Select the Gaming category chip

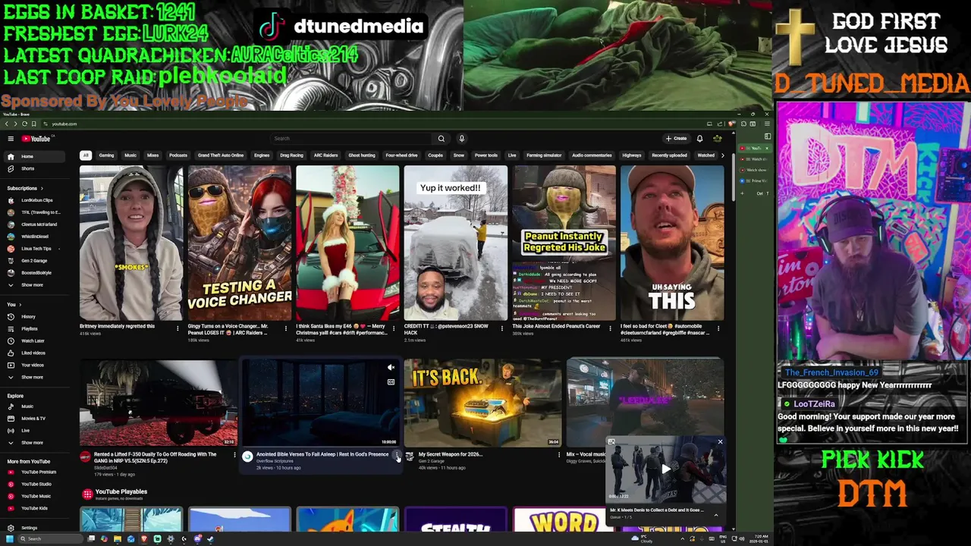[x=106, y=155]
